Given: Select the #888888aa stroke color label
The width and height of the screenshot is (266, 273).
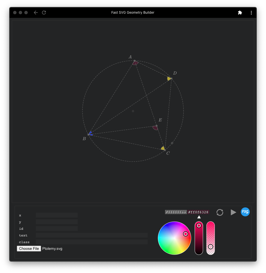Looking at the screenshot, I should (x=176, y=212).
